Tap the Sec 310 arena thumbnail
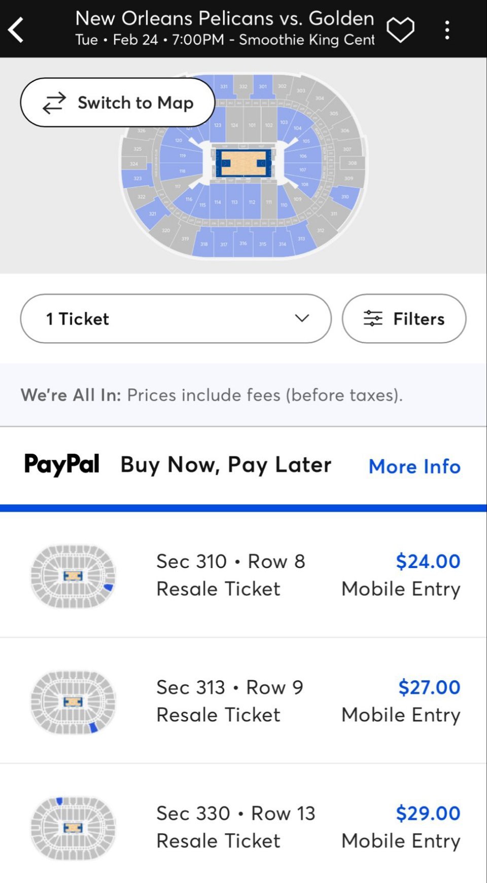 point(73,576)
